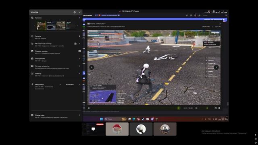Open the Windows Start menu

pos(101,119)
